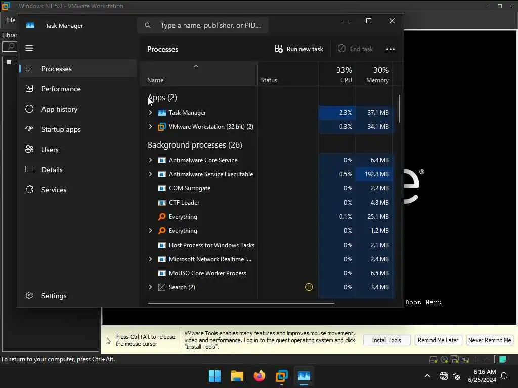Open the Windows Start menu
Screen dimensions: 518x388
(x=214, y=376)
